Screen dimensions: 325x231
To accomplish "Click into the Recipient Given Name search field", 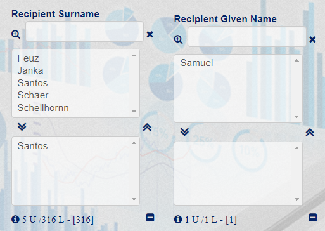I will coord(247,36).
